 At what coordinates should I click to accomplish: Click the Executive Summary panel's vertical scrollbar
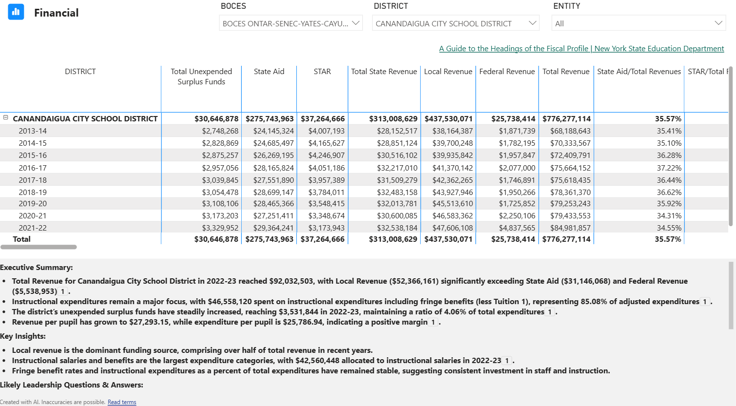[731, 295]
